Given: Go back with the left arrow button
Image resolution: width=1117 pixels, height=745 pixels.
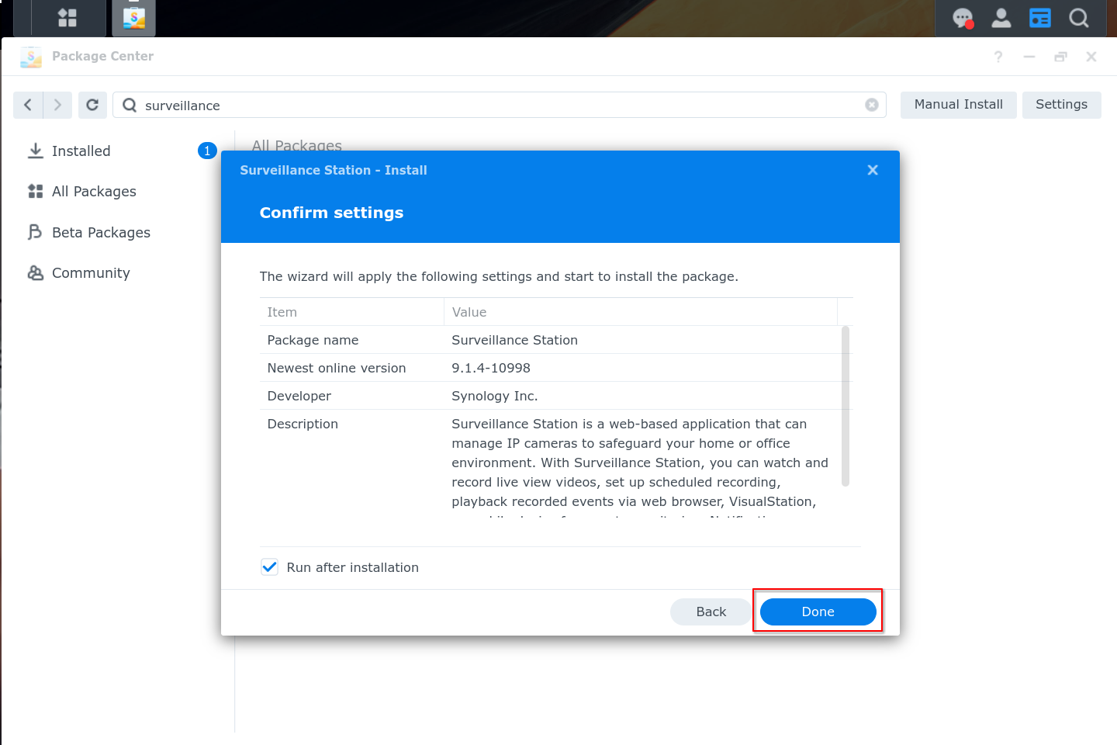Looking at the screenshot, I should 28,105.
